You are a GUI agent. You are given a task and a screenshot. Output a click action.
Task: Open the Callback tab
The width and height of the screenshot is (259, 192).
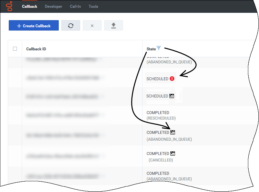30,6
